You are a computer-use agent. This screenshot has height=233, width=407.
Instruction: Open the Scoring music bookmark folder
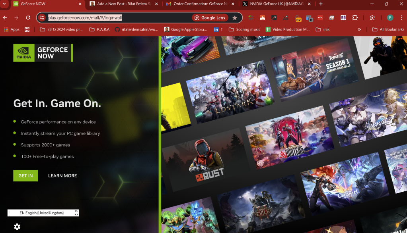(244, 29)
